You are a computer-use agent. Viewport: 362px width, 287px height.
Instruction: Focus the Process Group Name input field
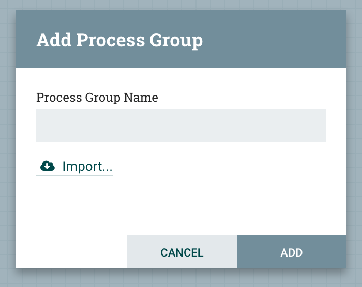coord(180,125)
